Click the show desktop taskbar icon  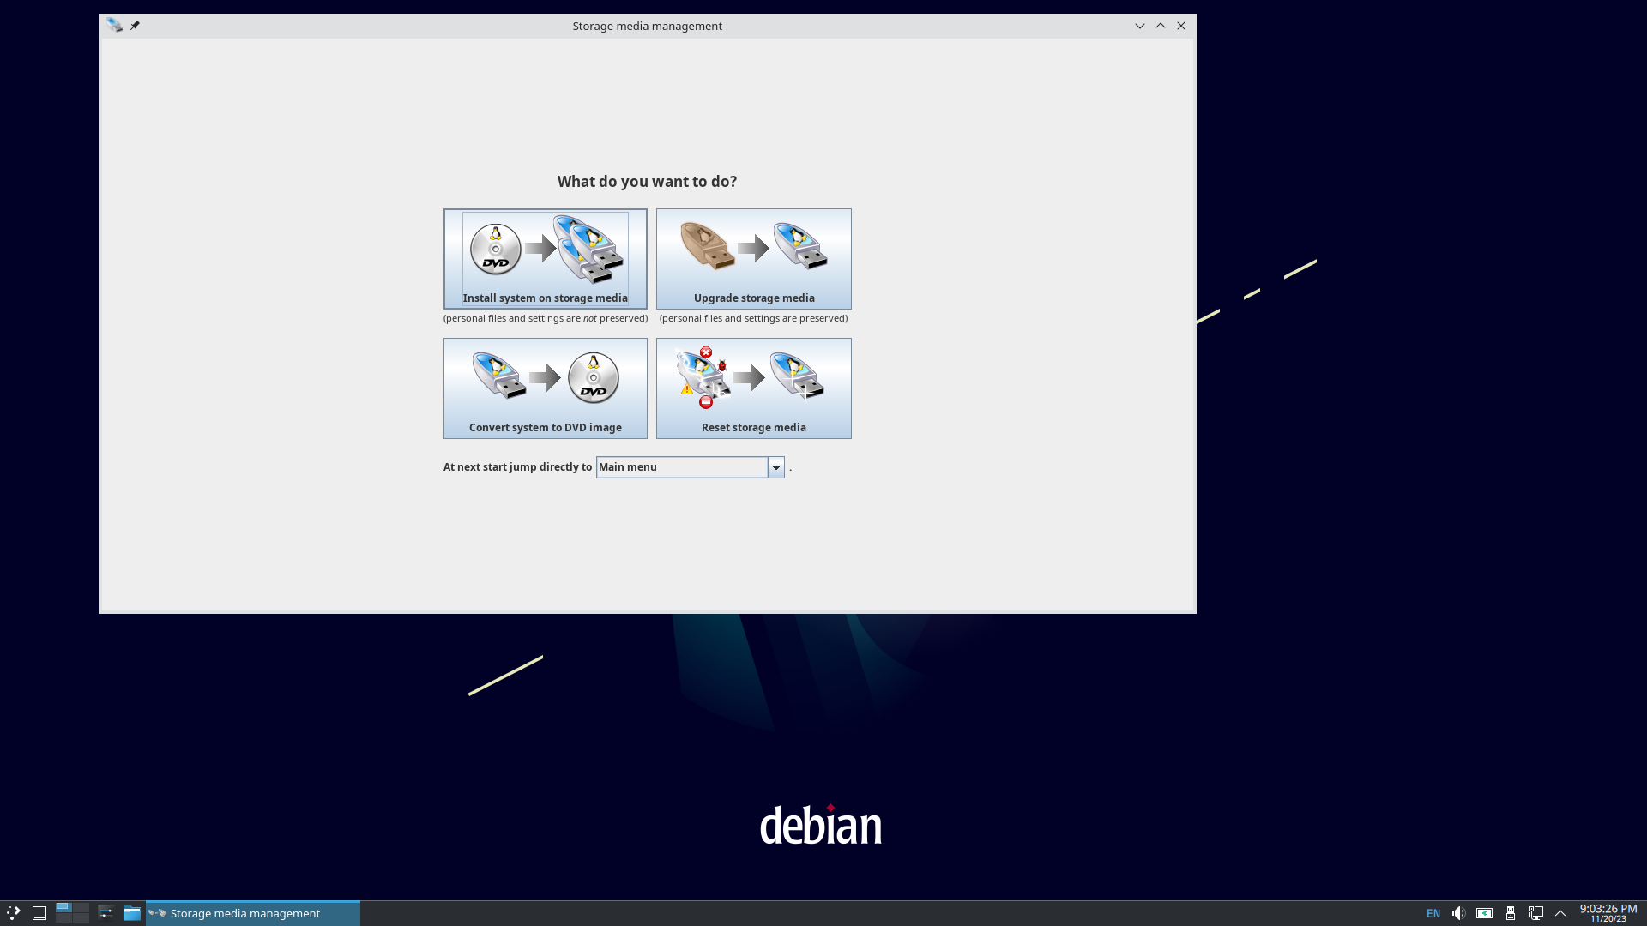pyautogui.click(x=39, y=913)
